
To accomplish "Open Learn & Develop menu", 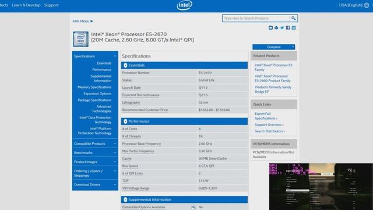I will coord(26,5).
